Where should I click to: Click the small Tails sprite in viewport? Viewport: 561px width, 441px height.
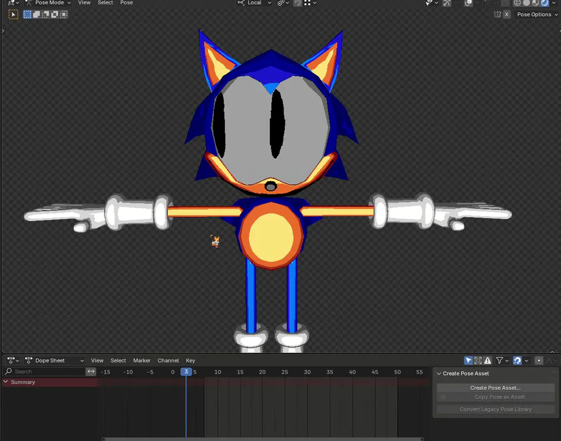pos(216,241)
